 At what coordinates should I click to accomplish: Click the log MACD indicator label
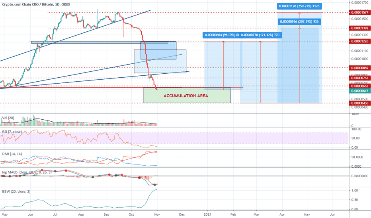click(27, 172)
